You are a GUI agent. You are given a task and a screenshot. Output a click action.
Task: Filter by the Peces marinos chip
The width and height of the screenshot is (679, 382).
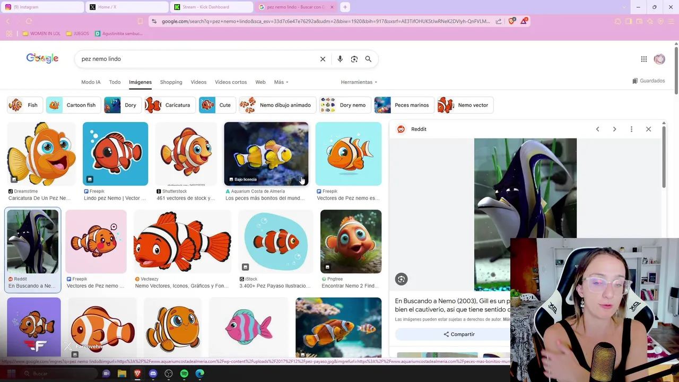[404, 105]
